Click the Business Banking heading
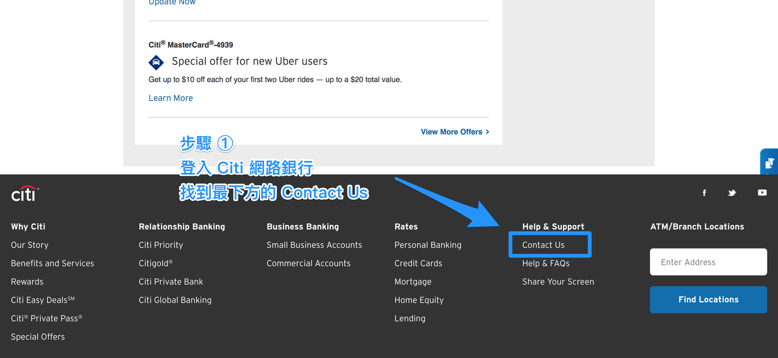Screen dimensions: 778x358 302,226
